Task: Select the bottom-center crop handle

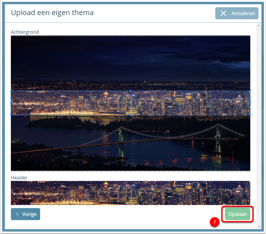Action: click(x=130, y=115)
